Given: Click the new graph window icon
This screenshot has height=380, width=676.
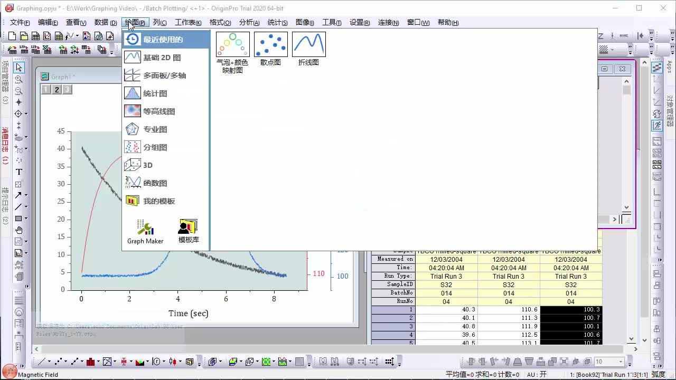Looking at the screenshot, I should coord(47,36).
